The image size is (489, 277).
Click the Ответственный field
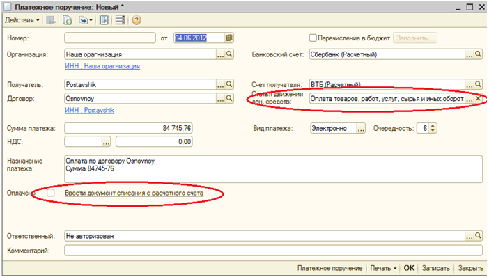(265, 236)
